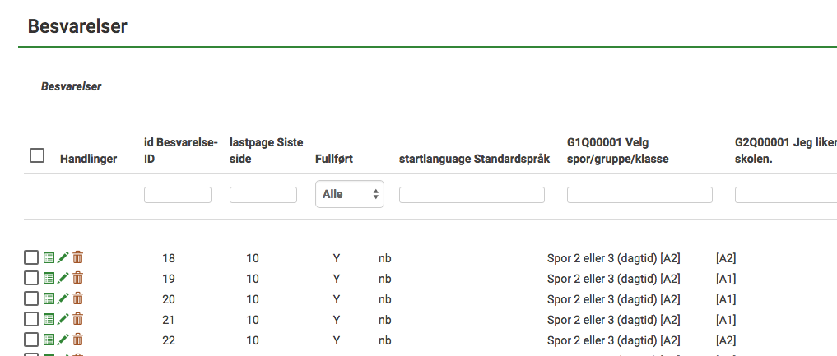Check the box for response 18
The image size is (837, 356).
tap(31, 257)
